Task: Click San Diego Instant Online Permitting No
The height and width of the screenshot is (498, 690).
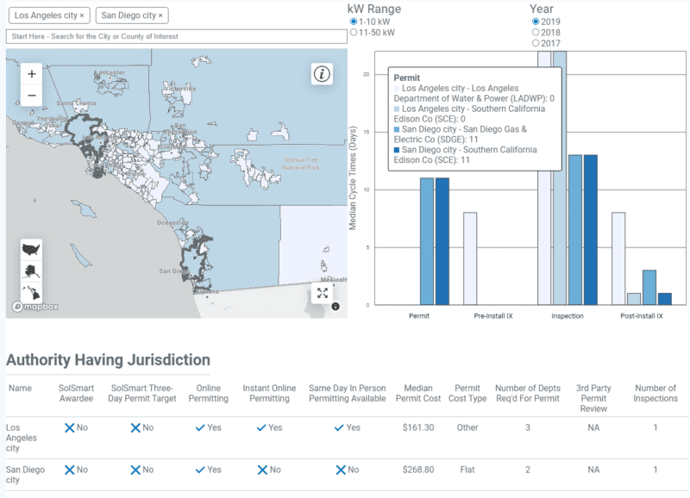Action: tap(269, 470)
